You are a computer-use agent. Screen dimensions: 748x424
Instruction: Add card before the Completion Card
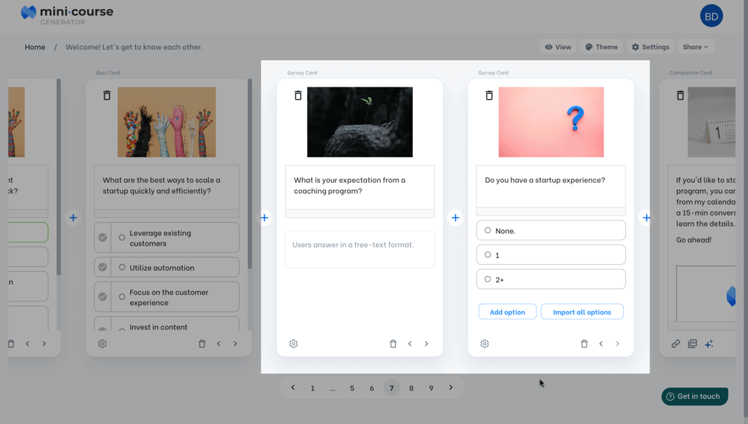pos(646,218)
